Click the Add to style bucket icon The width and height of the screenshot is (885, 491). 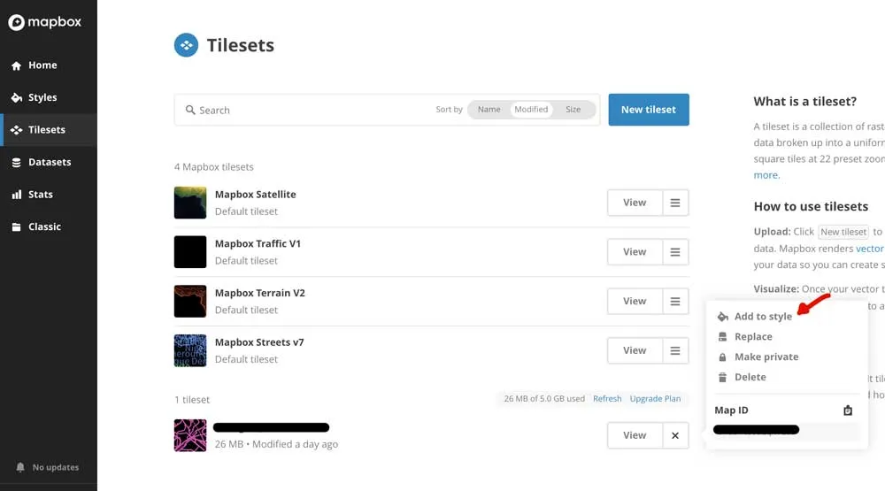pos(722,317)
